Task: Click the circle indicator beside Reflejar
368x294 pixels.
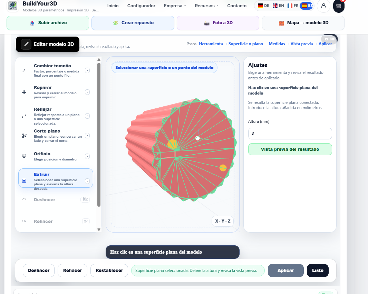Action: pyautogui.click(x=87, y=116)
